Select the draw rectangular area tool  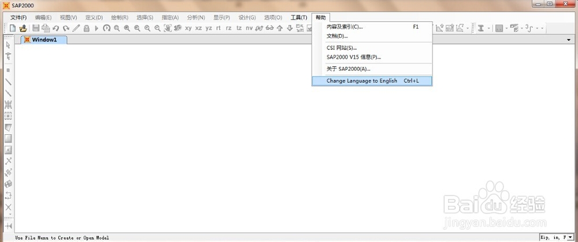(8, 138)
